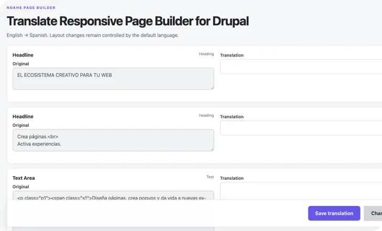Click 'Original' label in Text Area card

coord(21,186)
